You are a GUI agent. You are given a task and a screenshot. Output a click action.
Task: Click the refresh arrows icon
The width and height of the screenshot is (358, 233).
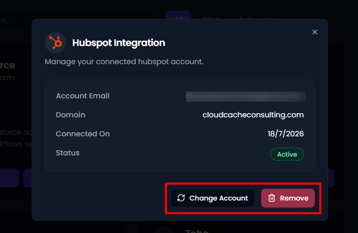[181, 198]
